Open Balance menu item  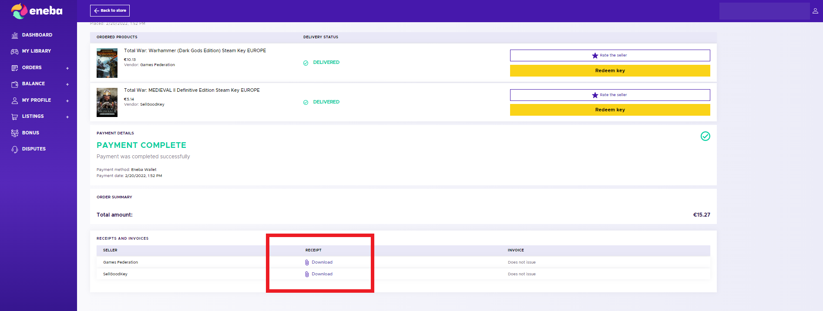pos(34,84)
